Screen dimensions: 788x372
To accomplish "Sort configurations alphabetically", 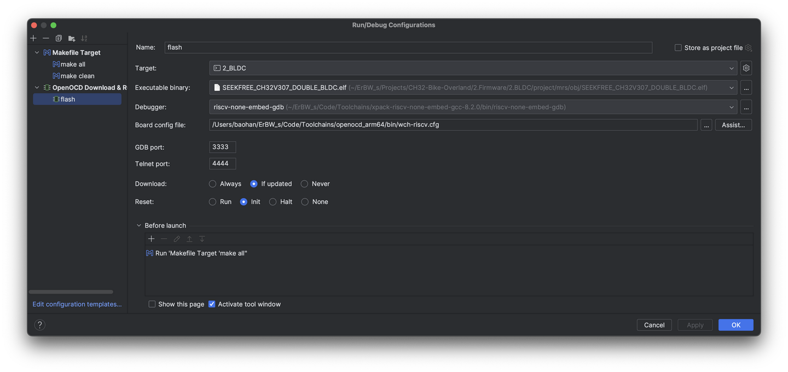I will click(x=84, y=38).
